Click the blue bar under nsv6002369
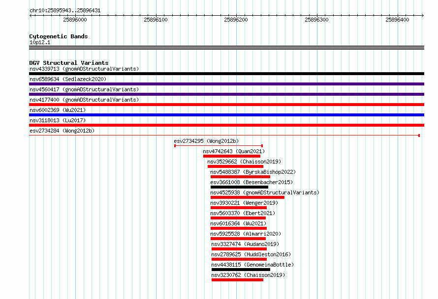Screen dimensions: 438x299 click(226, 115)
